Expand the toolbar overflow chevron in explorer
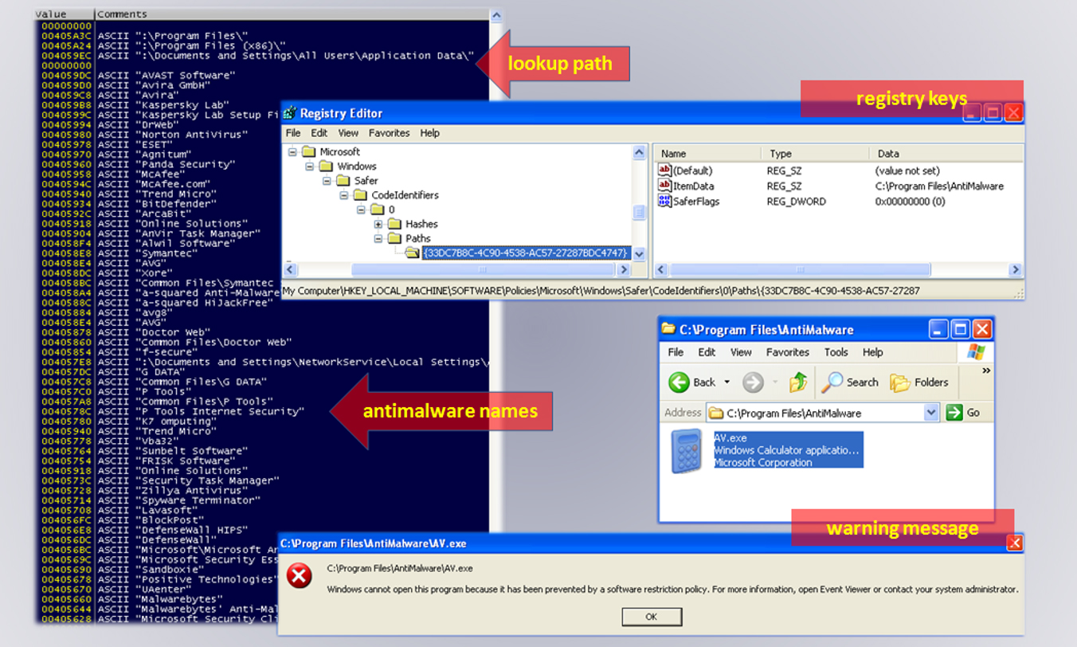This screenshot has height=647, width=1077. pyautogui.click(x=986, y=371)
